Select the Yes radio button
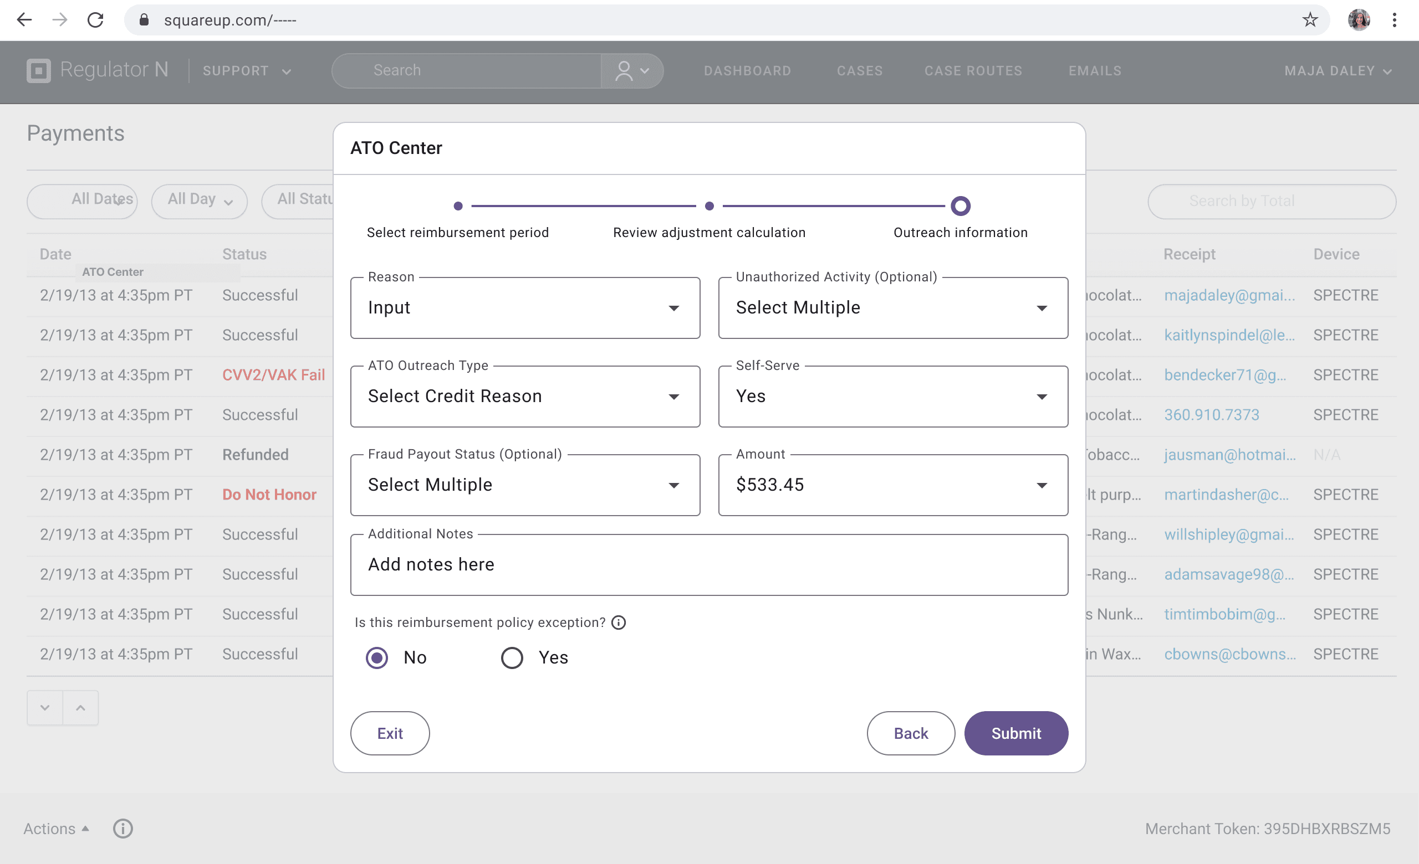The height and width of the screenshot is (864, 1419). (512, 657)
